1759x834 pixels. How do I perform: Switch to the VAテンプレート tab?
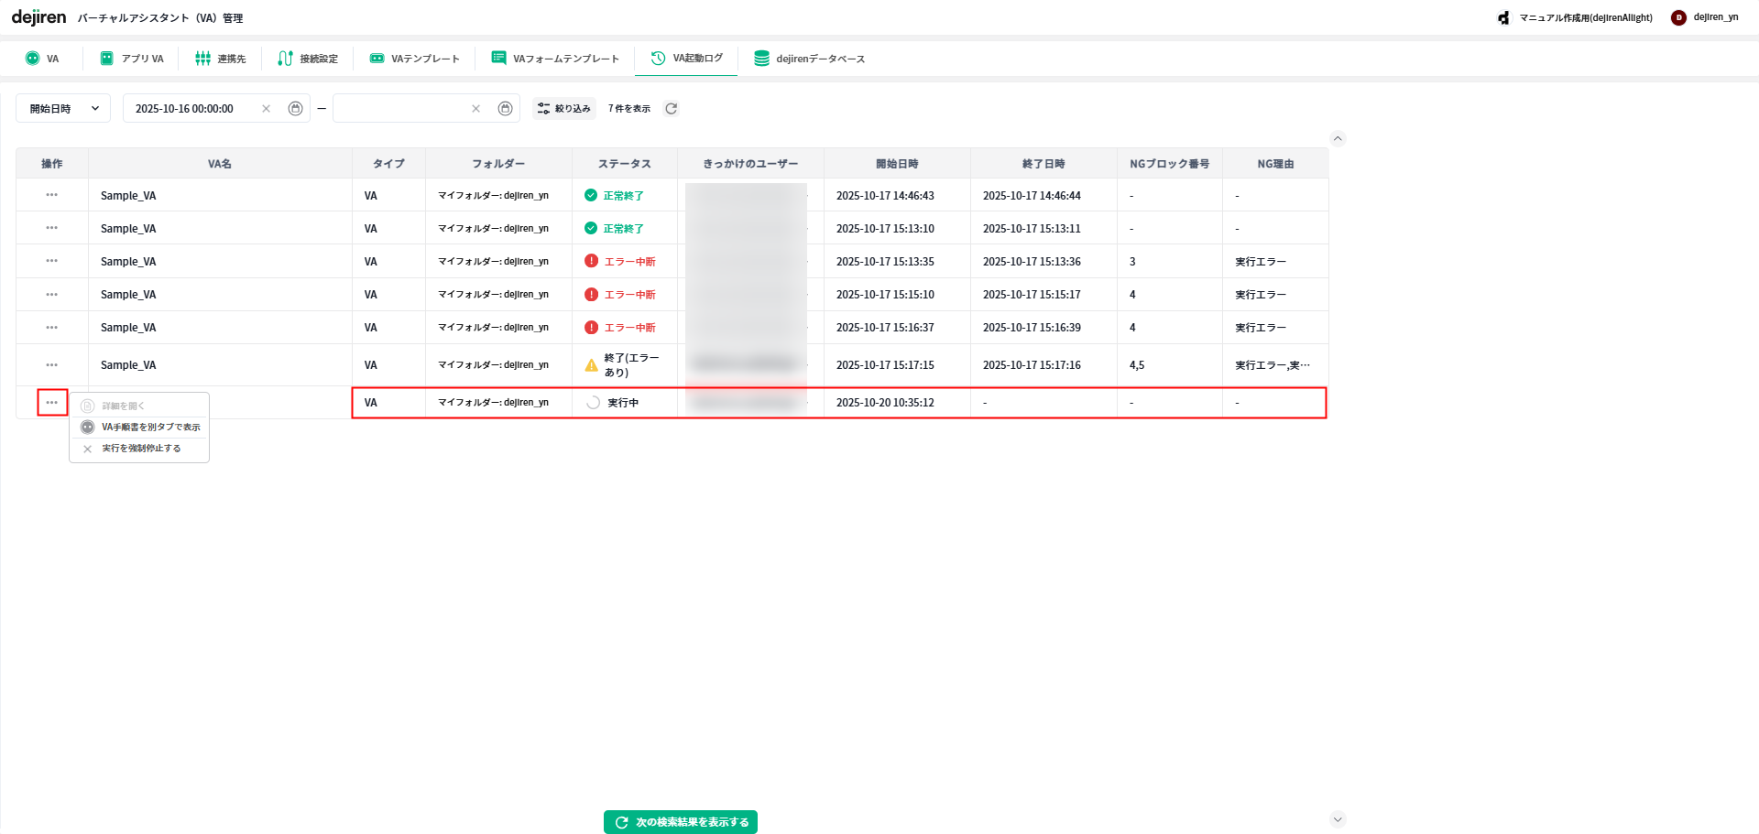[415, 59]
